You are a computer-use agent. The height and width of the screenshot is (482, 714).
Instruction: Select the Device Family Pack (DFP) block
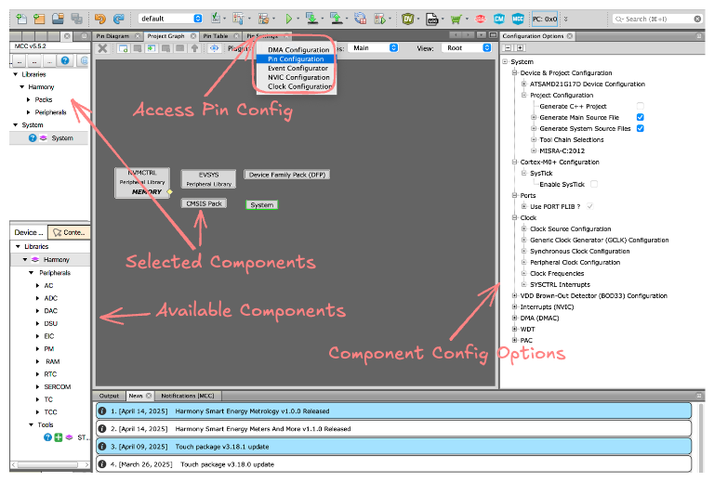click(x=287, y=175)
